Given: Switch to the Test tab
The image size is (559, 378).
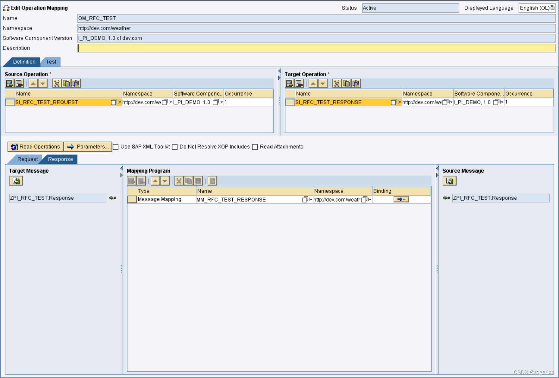Looking at the screenshot, I should 51,62.
